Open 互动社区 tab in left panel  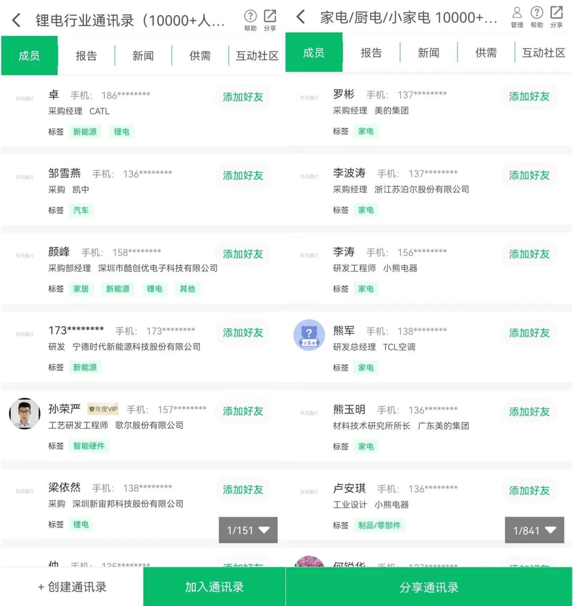257,56
